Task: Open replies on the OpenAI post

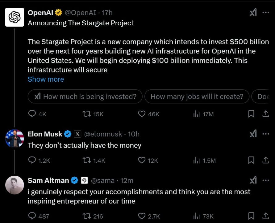Action: 32,114
